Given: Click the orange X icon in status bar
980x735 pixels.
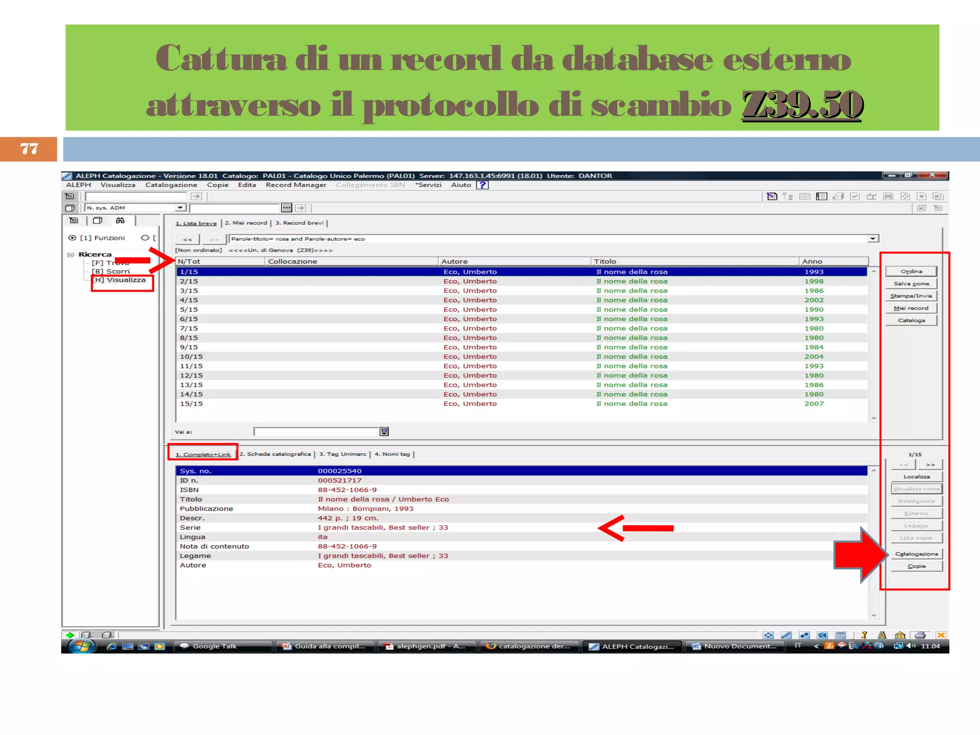Looking at the screenshot, I should tap(941, 635).
